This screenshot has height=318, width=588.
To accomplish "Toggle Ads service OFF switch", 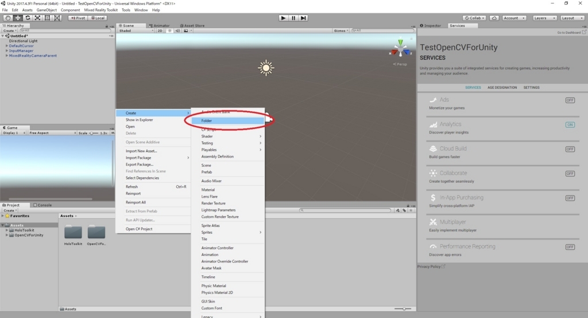I will point(570,100).
